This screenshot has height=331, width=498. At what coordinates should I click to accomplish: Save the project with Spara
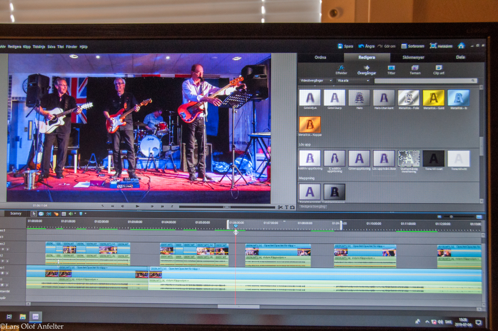345,46
